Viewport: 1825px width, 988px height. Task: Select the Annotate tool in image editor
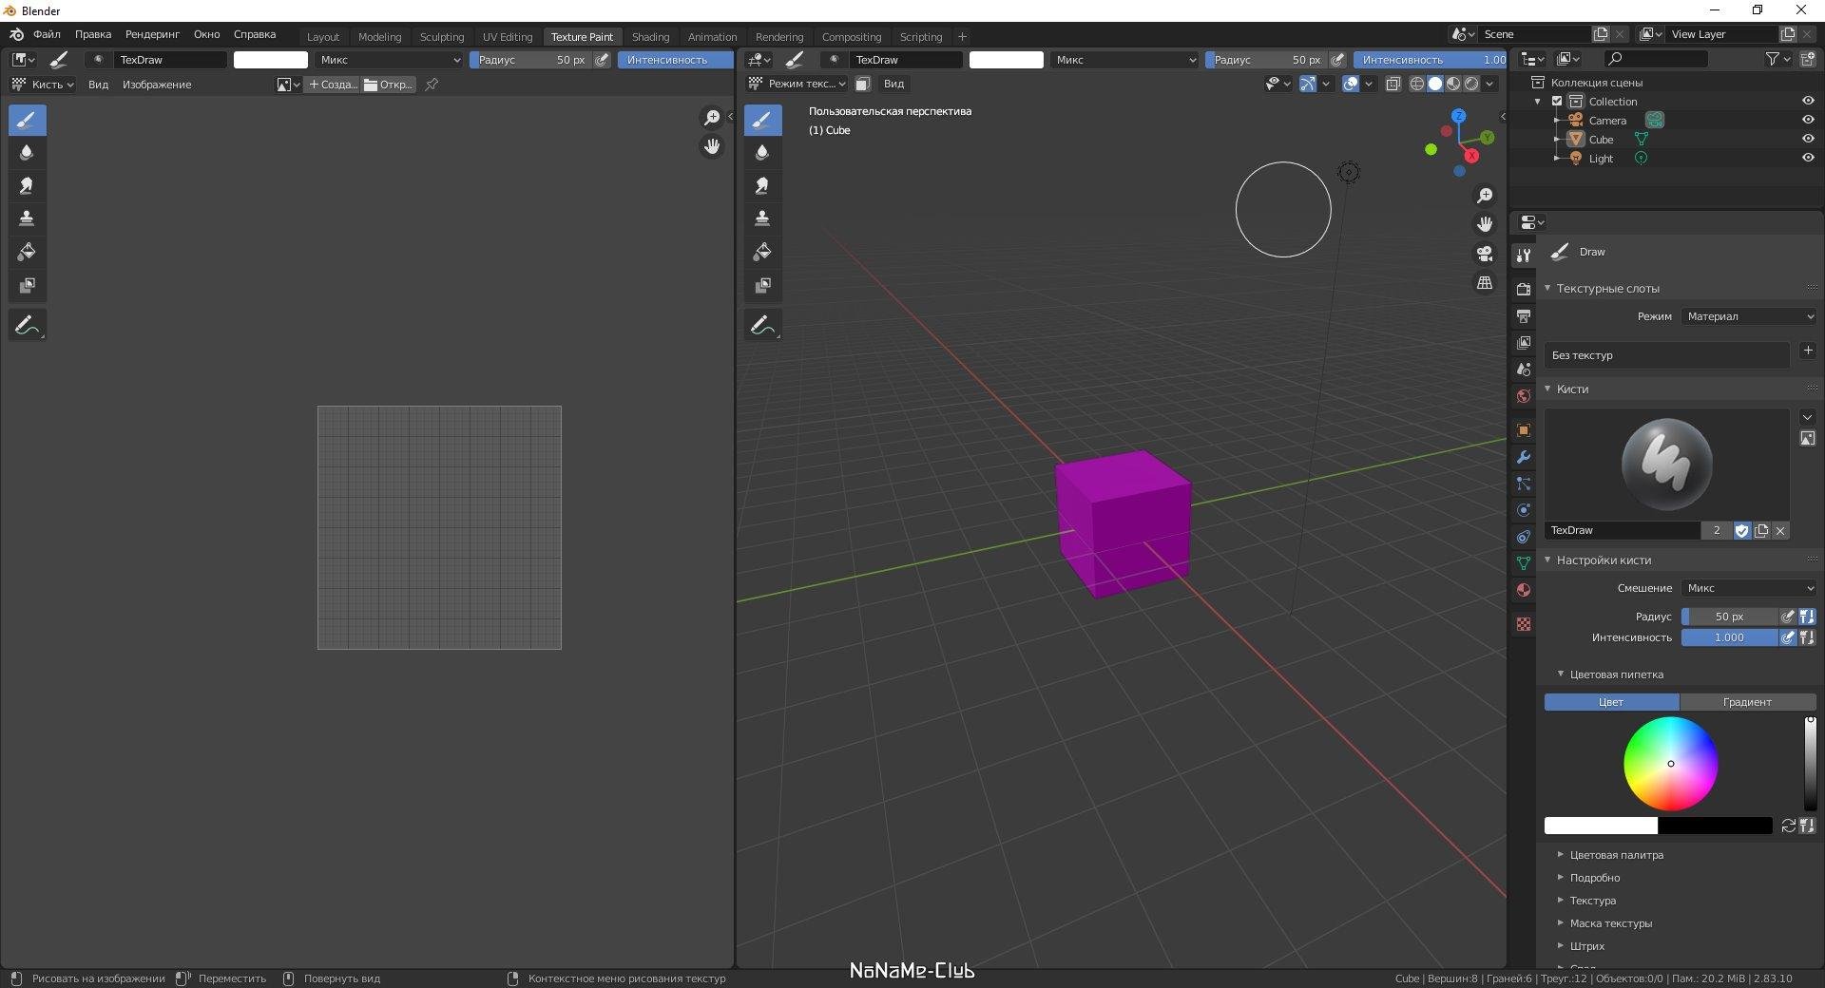[x=27, y=326]
